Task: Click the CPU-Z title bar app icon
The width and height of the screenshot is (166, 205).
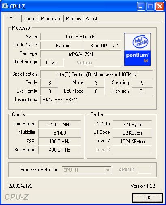Action: point(5,6)
